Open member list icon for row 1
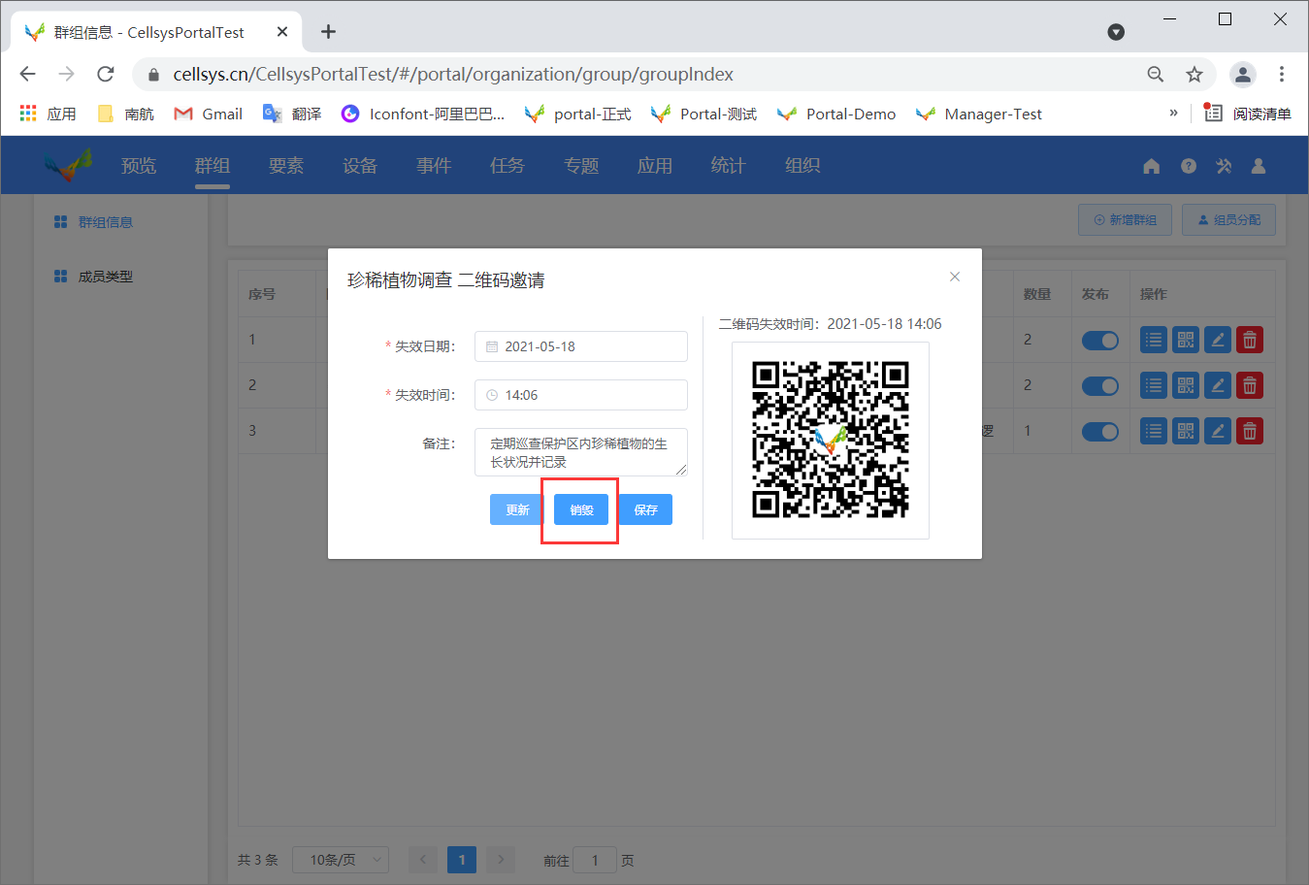1309x885 pixels. [1154, 340]
